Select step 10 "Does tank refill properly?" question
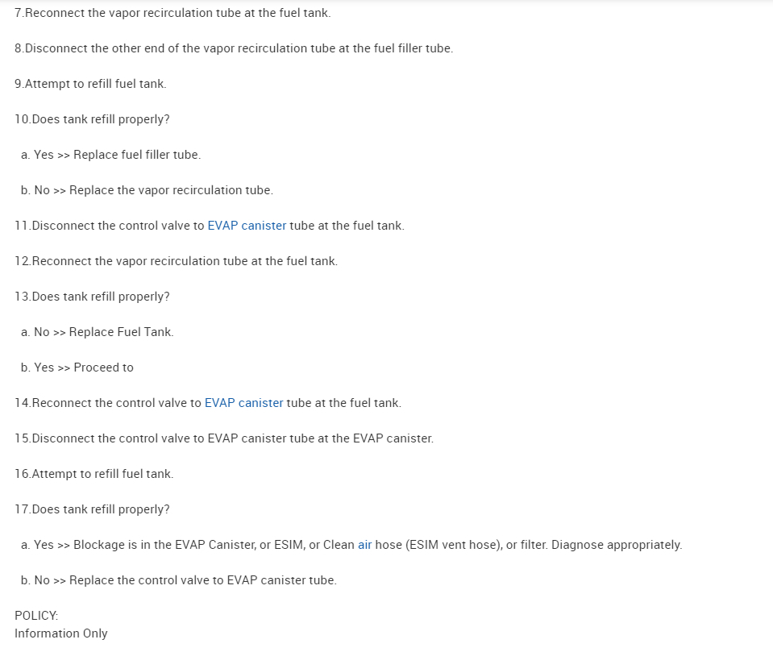 point(92,119)
